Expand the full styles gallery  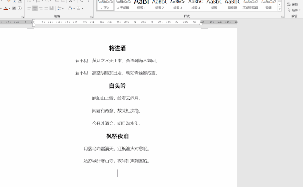click(x=280, y=9)
